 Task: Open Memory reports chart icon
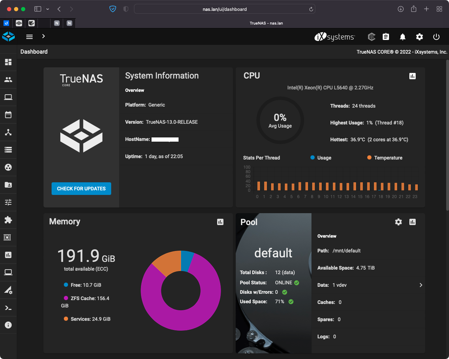tap(220, 222)
